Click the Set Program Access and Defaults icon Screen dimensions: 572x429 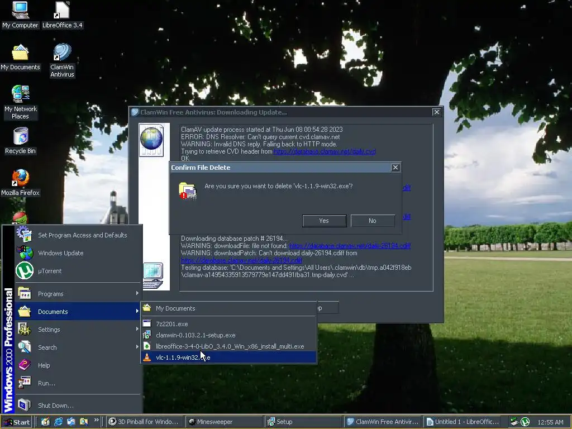click(x=25, y=235)
